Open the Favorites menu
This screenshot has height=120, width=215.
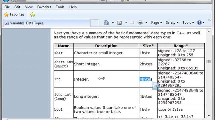coord(44,7)
